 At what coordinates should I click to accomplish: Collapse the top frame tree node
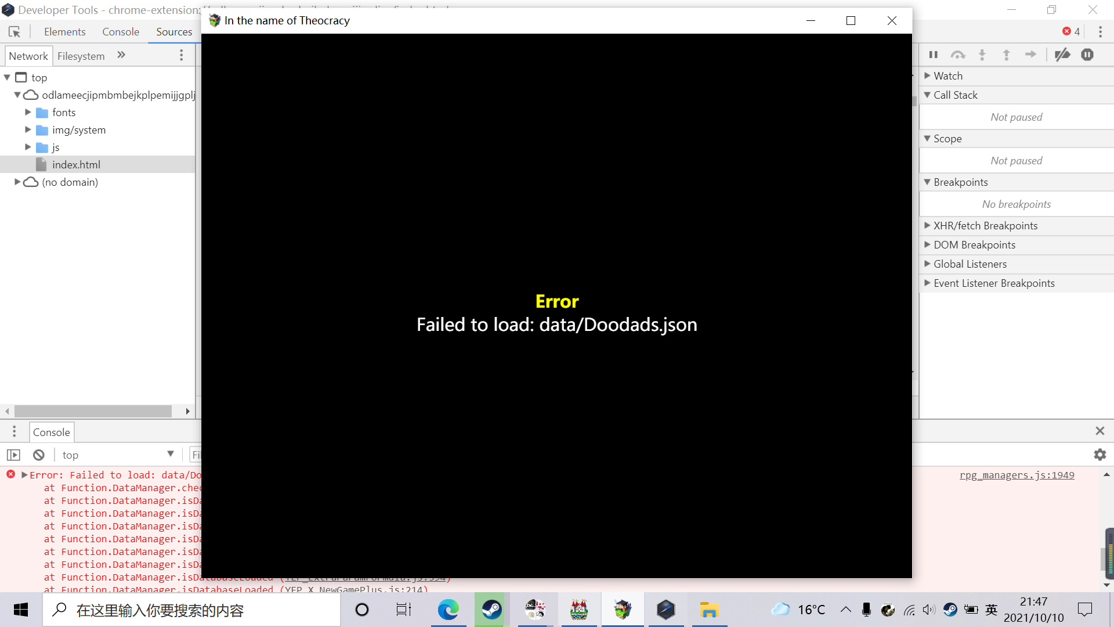click(7, 77)
